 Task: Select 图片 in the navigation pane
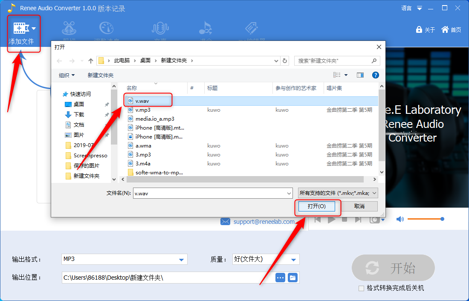coord(79,135)
